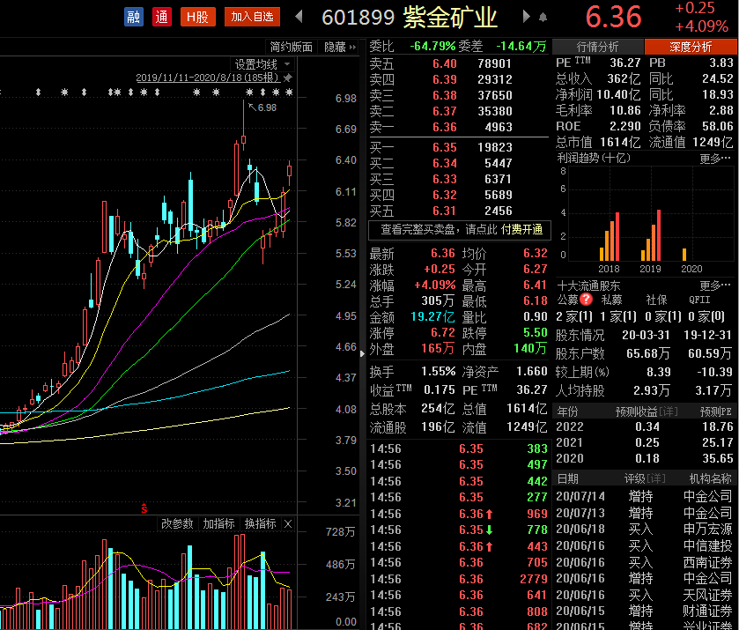The width and height of the screenshot is (739, 630).
Task: Click the 换手 1.55% value
Action: [438, 371]
